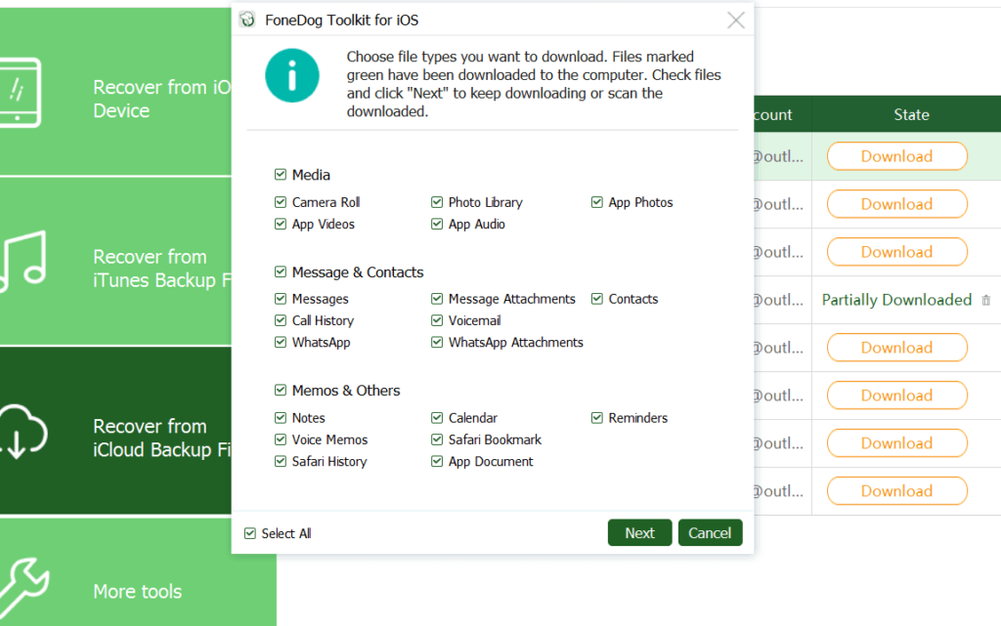The width and height of the screenshot is (1001, 626).
Task: Click the Next button
Action: pos(639,533)
